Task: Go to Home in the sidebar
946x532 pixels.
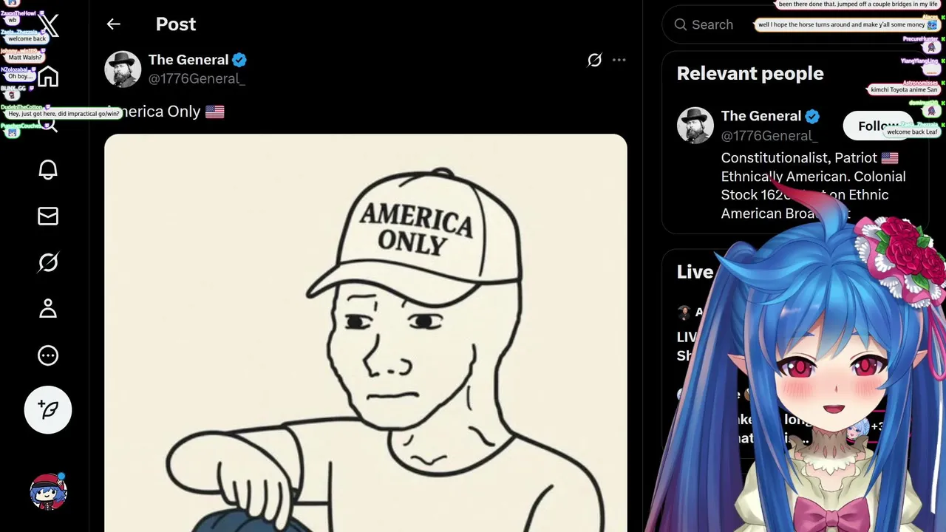Action: pyautogui.click(x=48, y=77)
